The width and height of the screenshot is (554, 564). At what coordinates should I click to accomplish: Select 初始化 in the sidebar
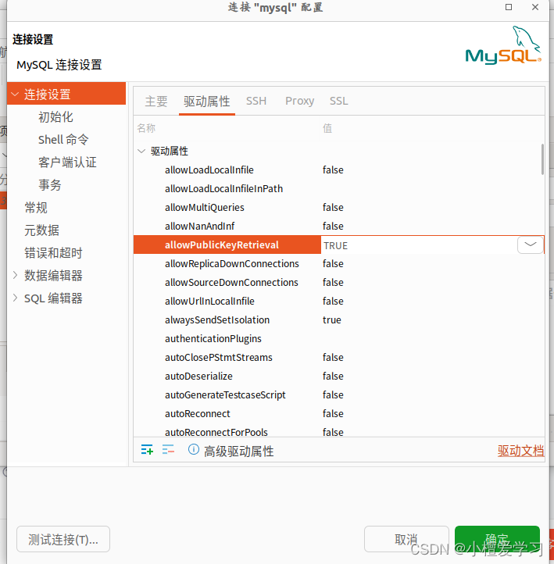[x=55, y=117]
